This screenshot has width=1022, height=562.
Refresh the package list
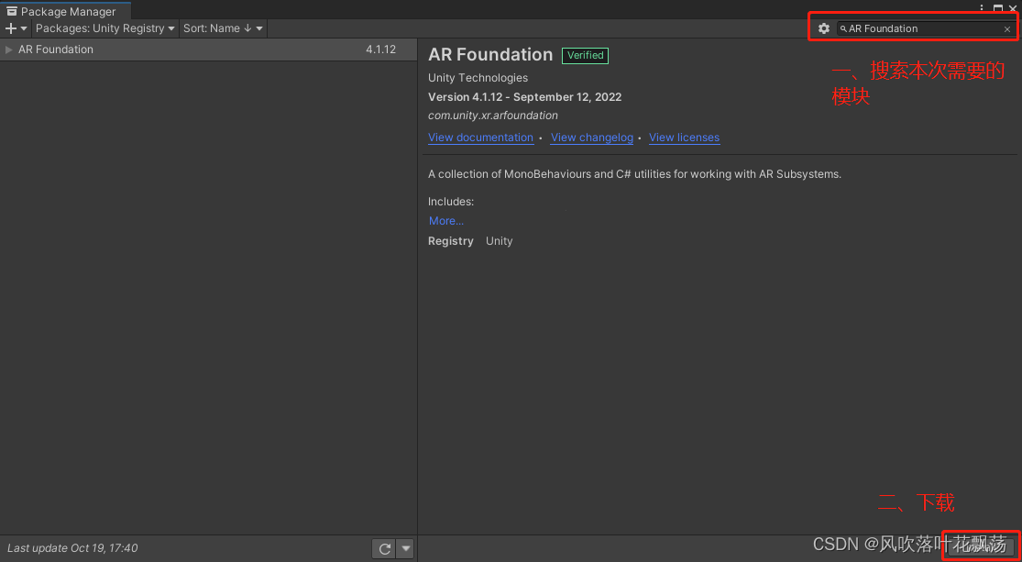pyautogui.click(x=384, y=548)
